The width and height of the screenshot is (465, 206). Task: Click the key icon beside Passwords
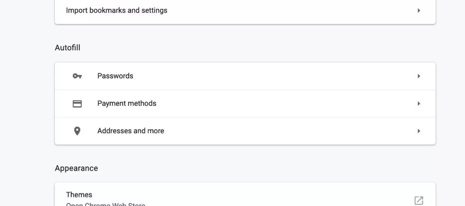77,76
